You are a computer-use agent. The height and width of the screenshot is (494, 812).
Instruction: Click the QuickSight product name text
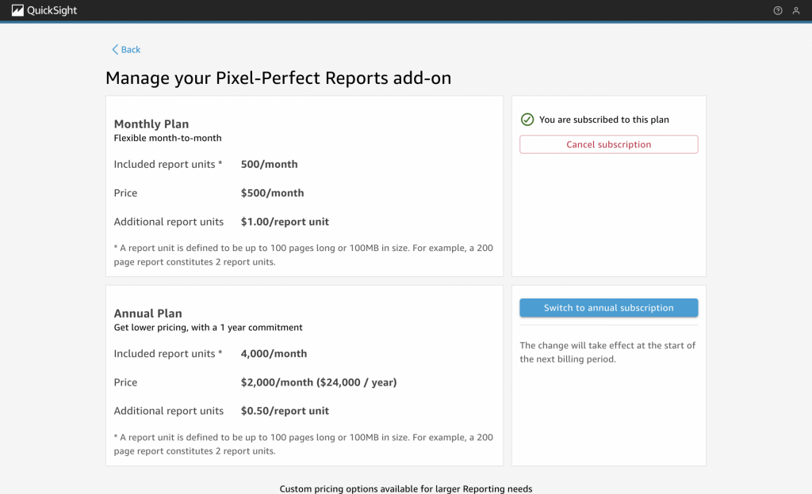52,10
